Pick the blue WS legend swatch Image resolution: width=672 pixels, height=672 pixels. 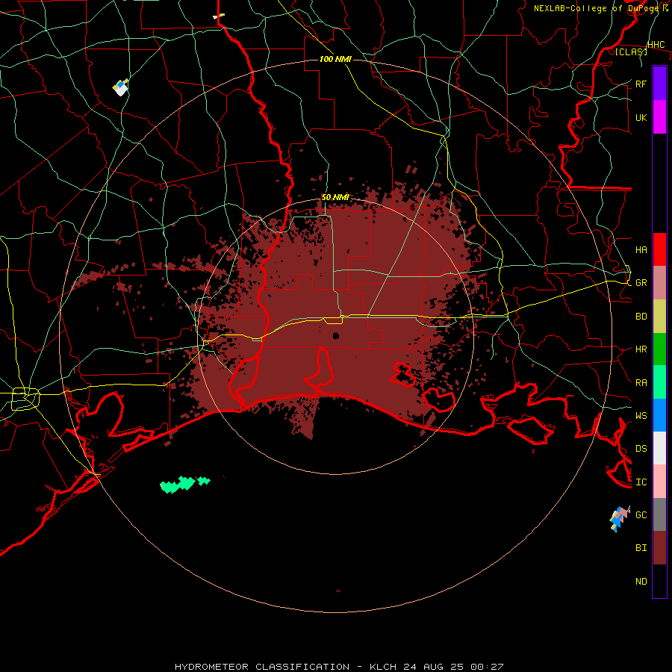coord(659,415)
